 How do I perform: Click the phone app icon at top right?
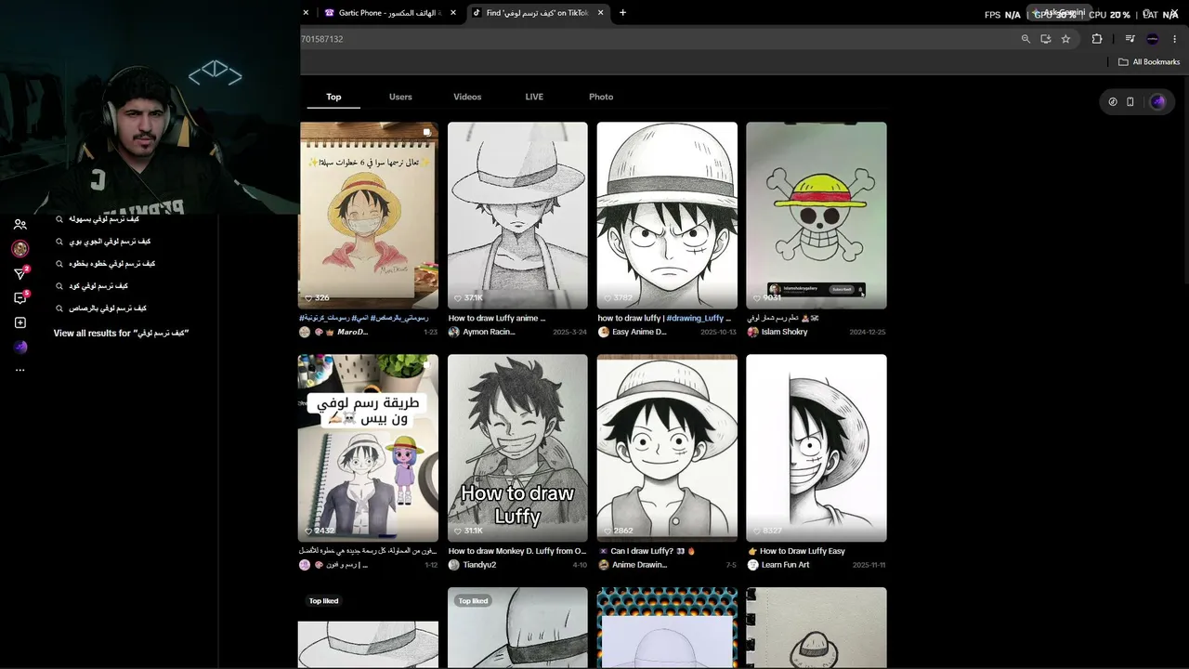pos(1130,101)
